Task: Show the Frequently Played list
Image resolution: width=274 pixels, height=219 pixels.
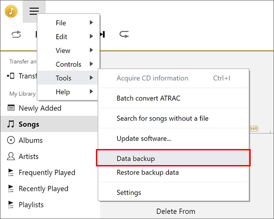Action: tap(47, 173)
